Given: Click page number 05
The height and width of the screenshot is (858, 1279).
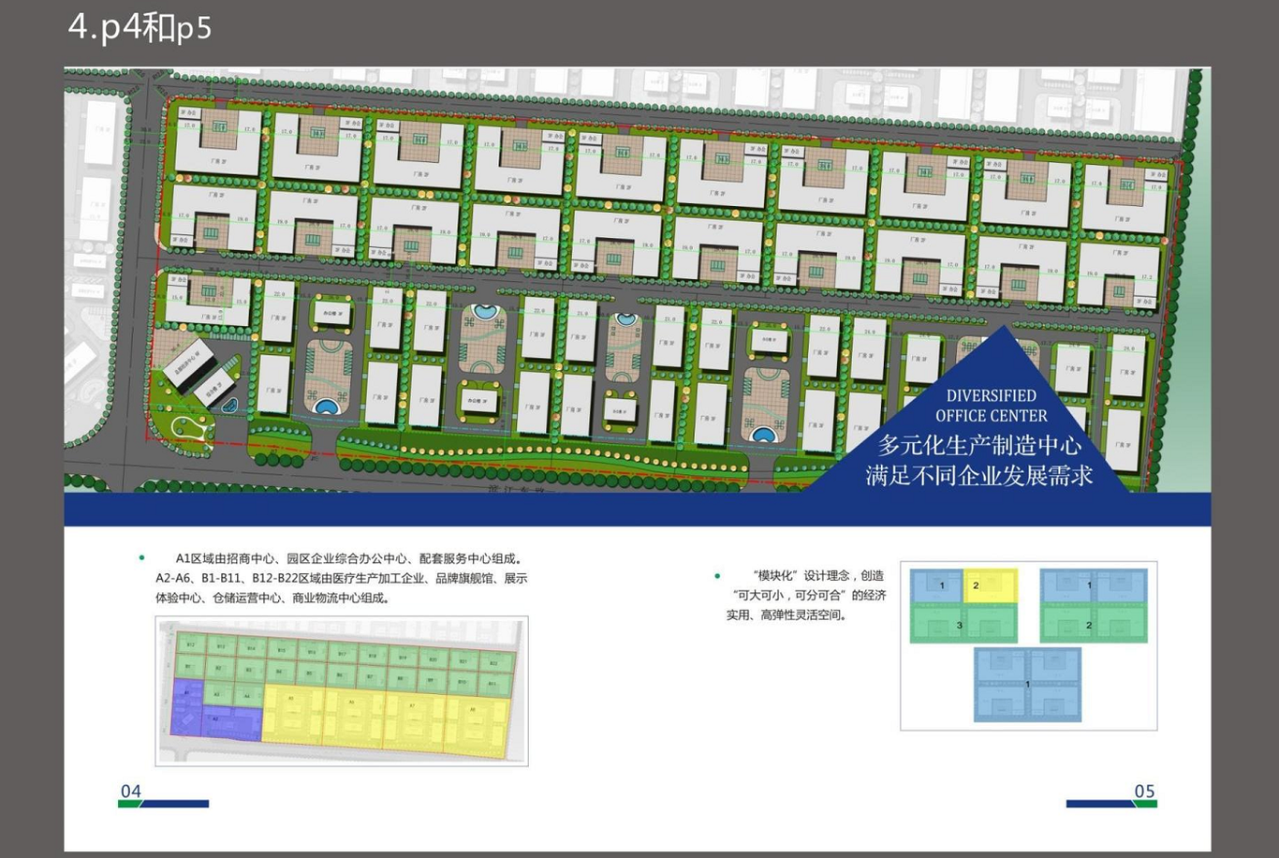Looking at the screenshot, I should [1144, 791].
